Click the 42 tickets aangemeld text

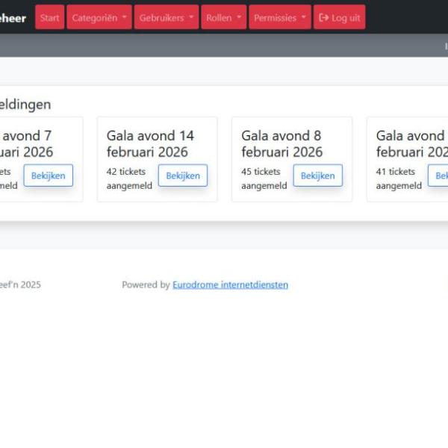(x=129, y=178)
